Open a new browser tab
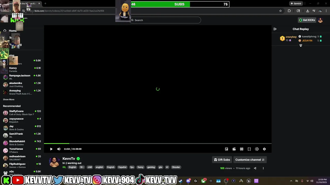330x185 pixels. pos(45,4)
